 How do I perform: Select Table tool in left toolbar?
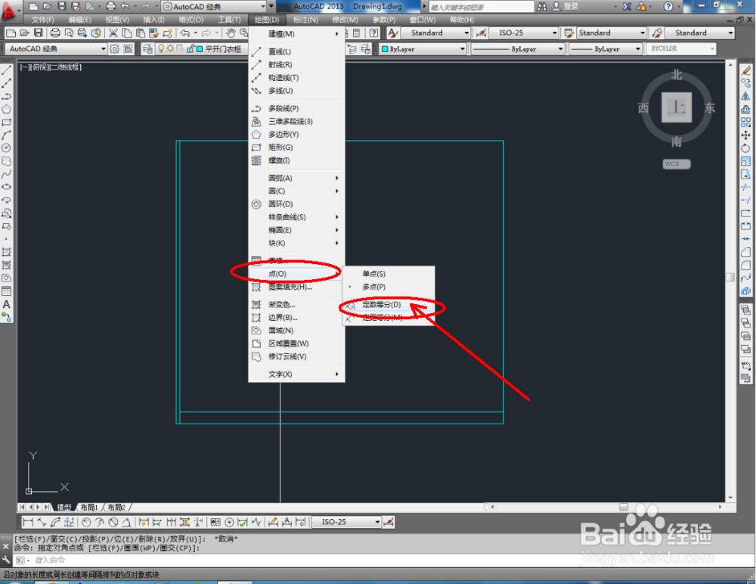click(x=6, y=291)
